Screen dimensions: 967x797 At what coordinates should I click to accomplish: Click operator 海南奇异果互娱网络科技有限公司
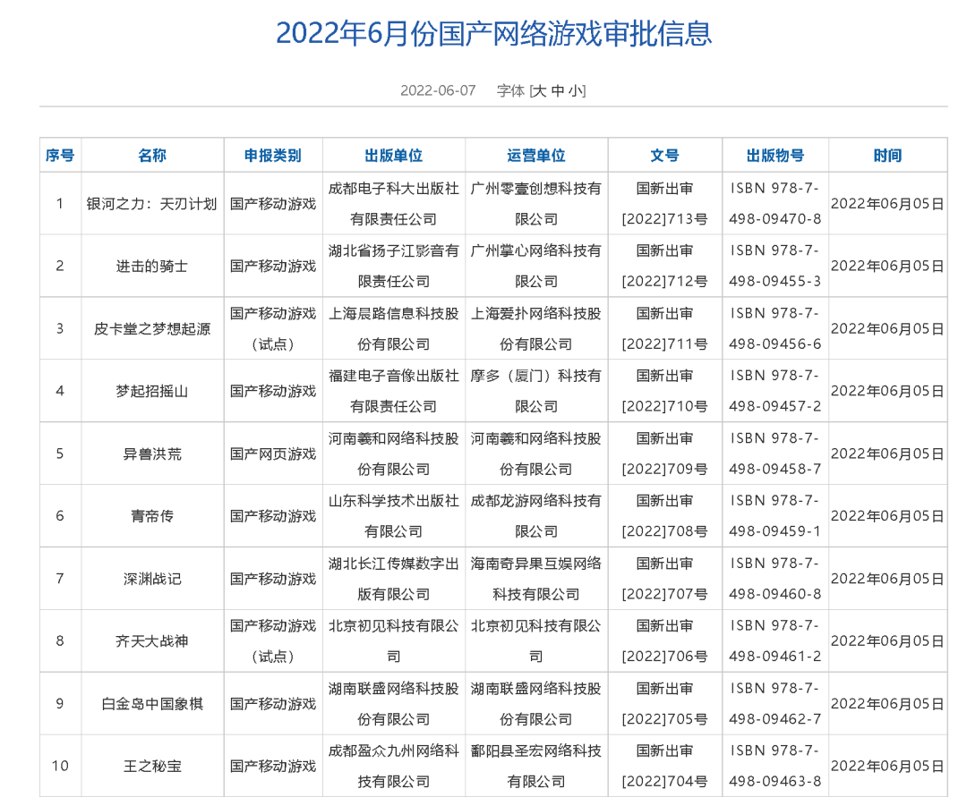536,579
